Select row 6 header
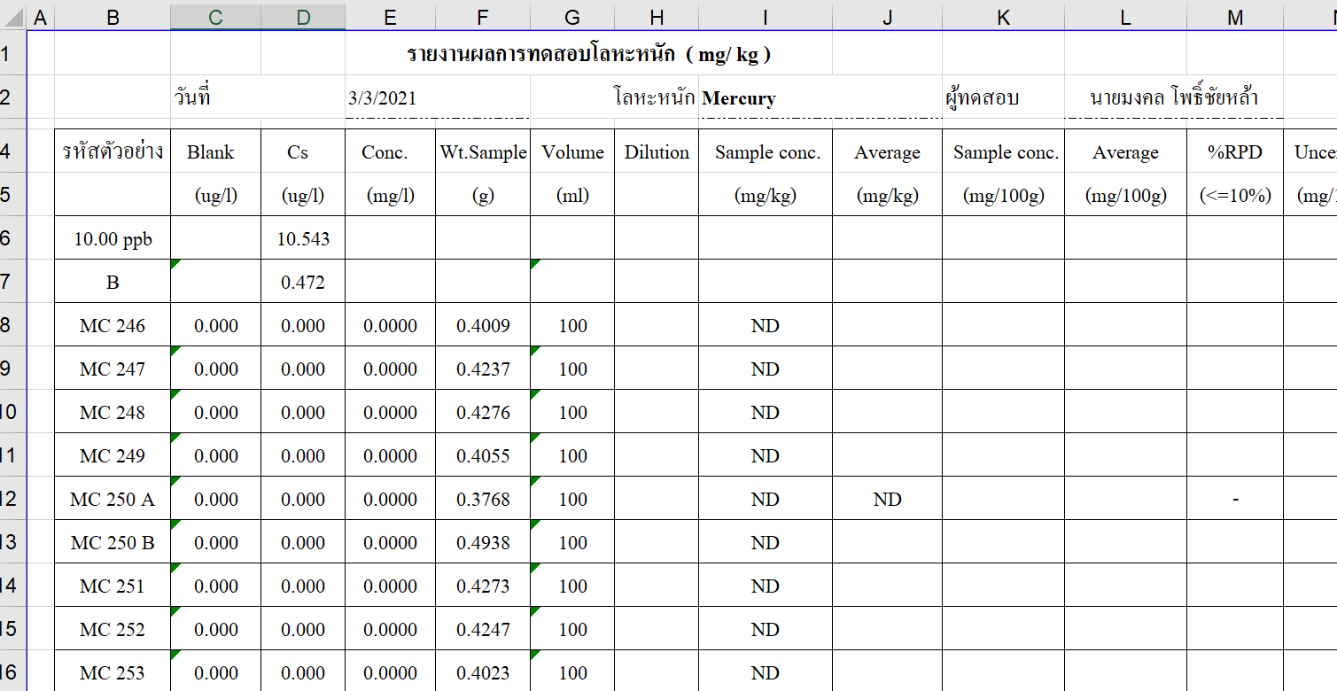The width and height of the screenshot is (1337, 691). [12, 238]
